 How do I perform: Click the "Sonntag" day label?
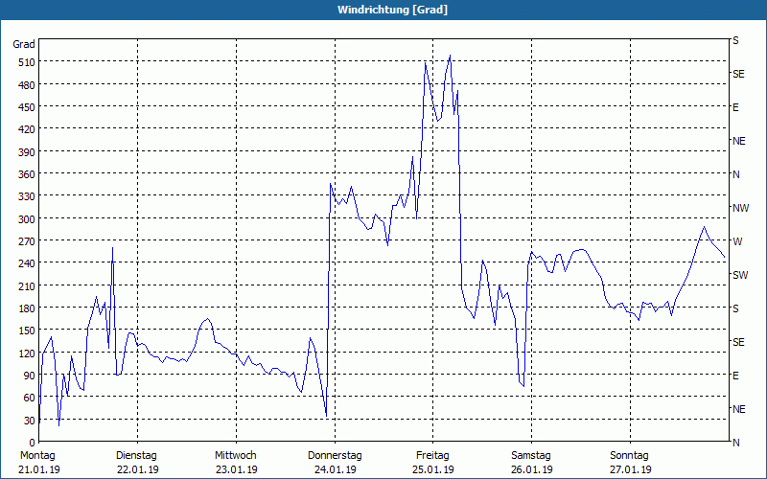pos(630,456)
